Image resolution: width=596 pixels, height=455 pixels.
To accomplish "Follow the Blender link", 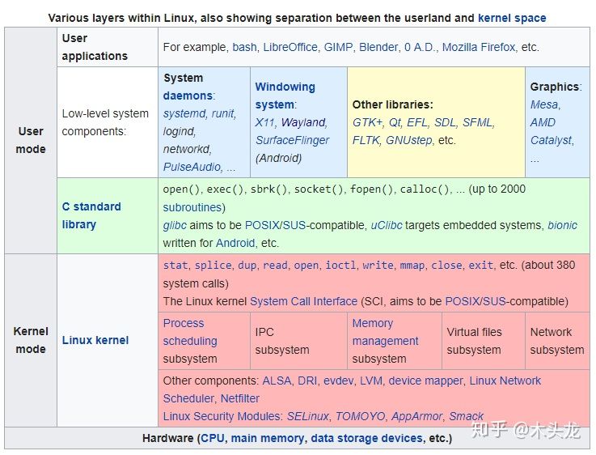I will [x=378, y=47].
